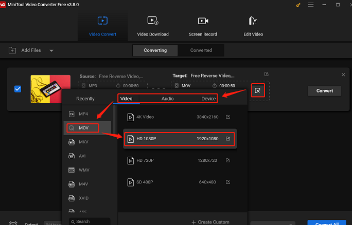The width and height of the screenshot is (352, 225).
Task: Minimize the MiniTool window
Action: 324,5
